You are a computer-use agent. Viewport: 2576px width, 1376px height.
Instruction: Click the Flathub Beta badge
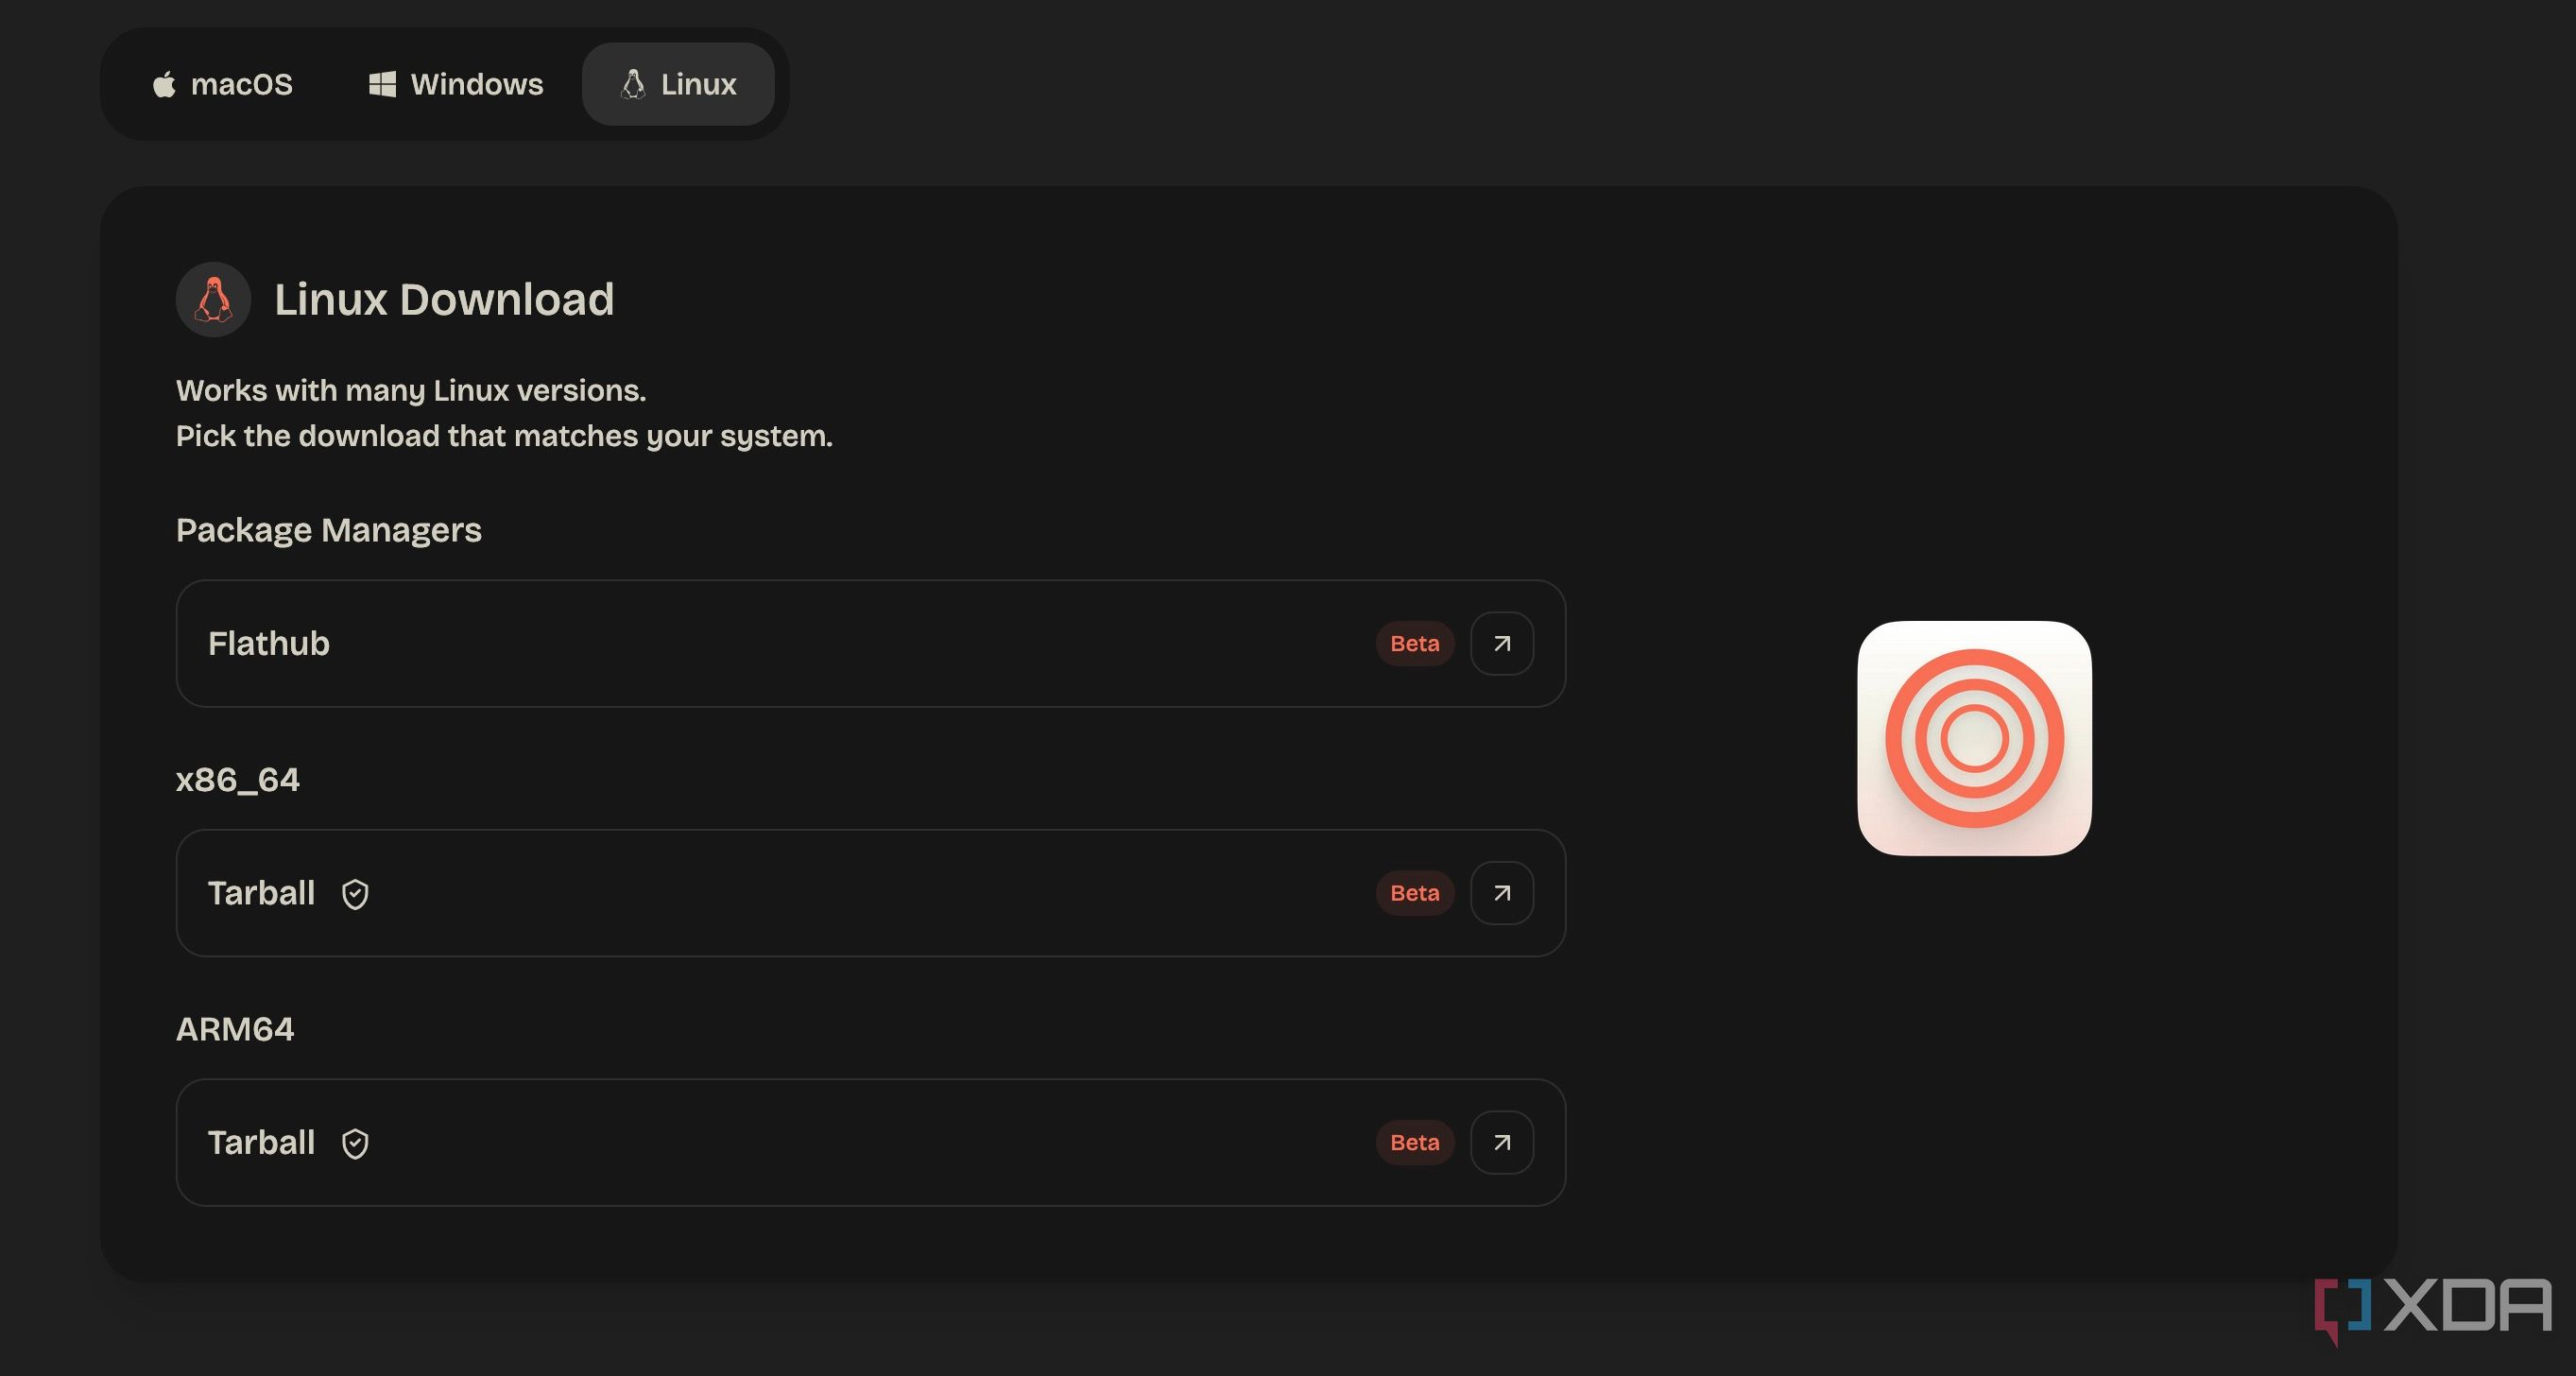pos(1415,643)
